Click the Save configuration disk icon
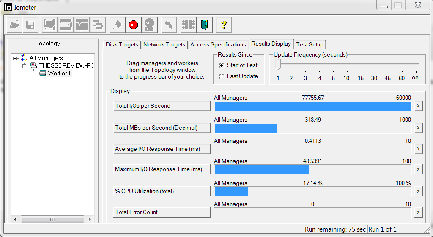Screen dimensions: 433x237 click(x=30, y=25)
